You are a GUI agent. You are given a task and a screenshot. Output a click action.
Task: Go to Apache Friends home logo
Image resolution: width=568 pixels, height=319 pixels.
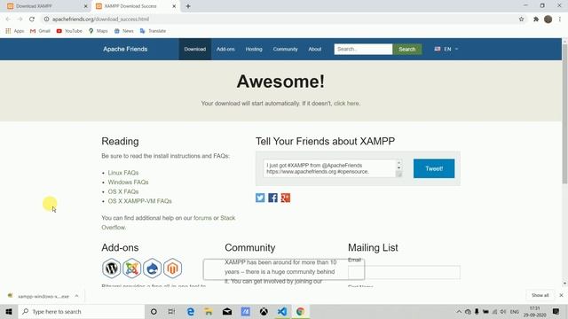coord(125,50)
